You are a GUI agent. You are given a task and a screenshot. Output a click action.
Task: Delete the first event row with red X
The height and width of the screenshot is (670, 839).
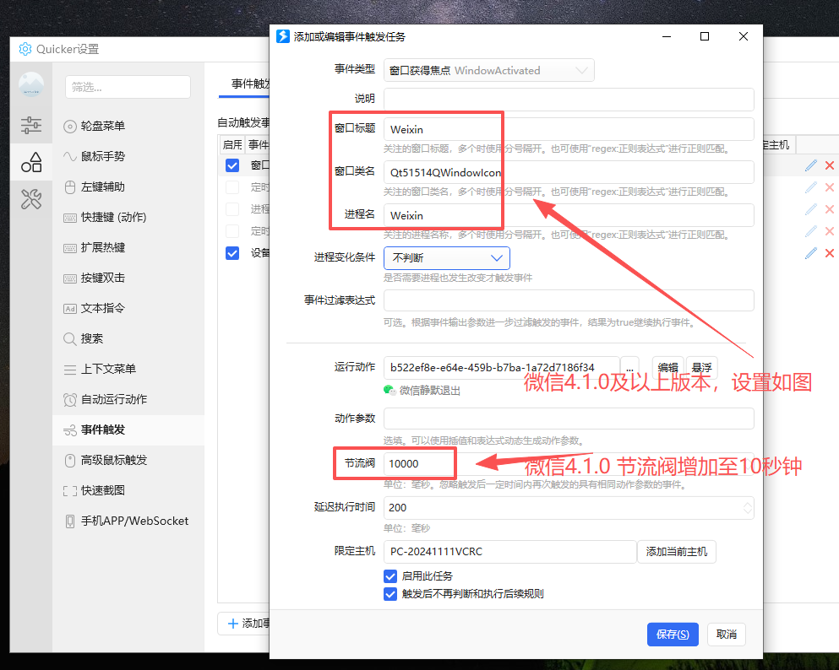coord(830,165)
